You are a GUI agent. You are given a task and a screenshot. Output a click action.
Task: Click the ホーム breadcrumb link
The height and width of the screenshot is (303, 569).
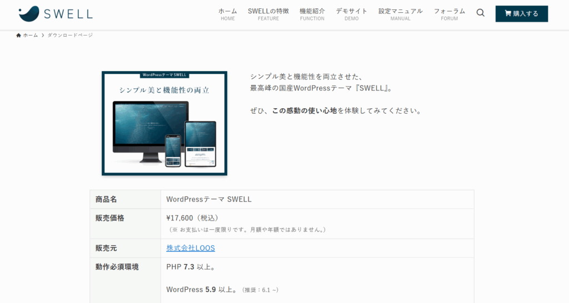point(31,36)
